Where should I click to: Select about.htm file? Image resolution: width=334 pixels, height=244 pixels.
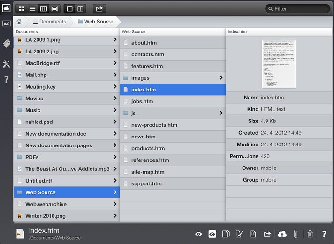pos(173,43)
